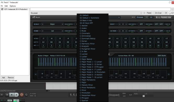The width and height of the screenshot is (174, 102).
Task: Open the root note C selector
Action: [123, 24]
